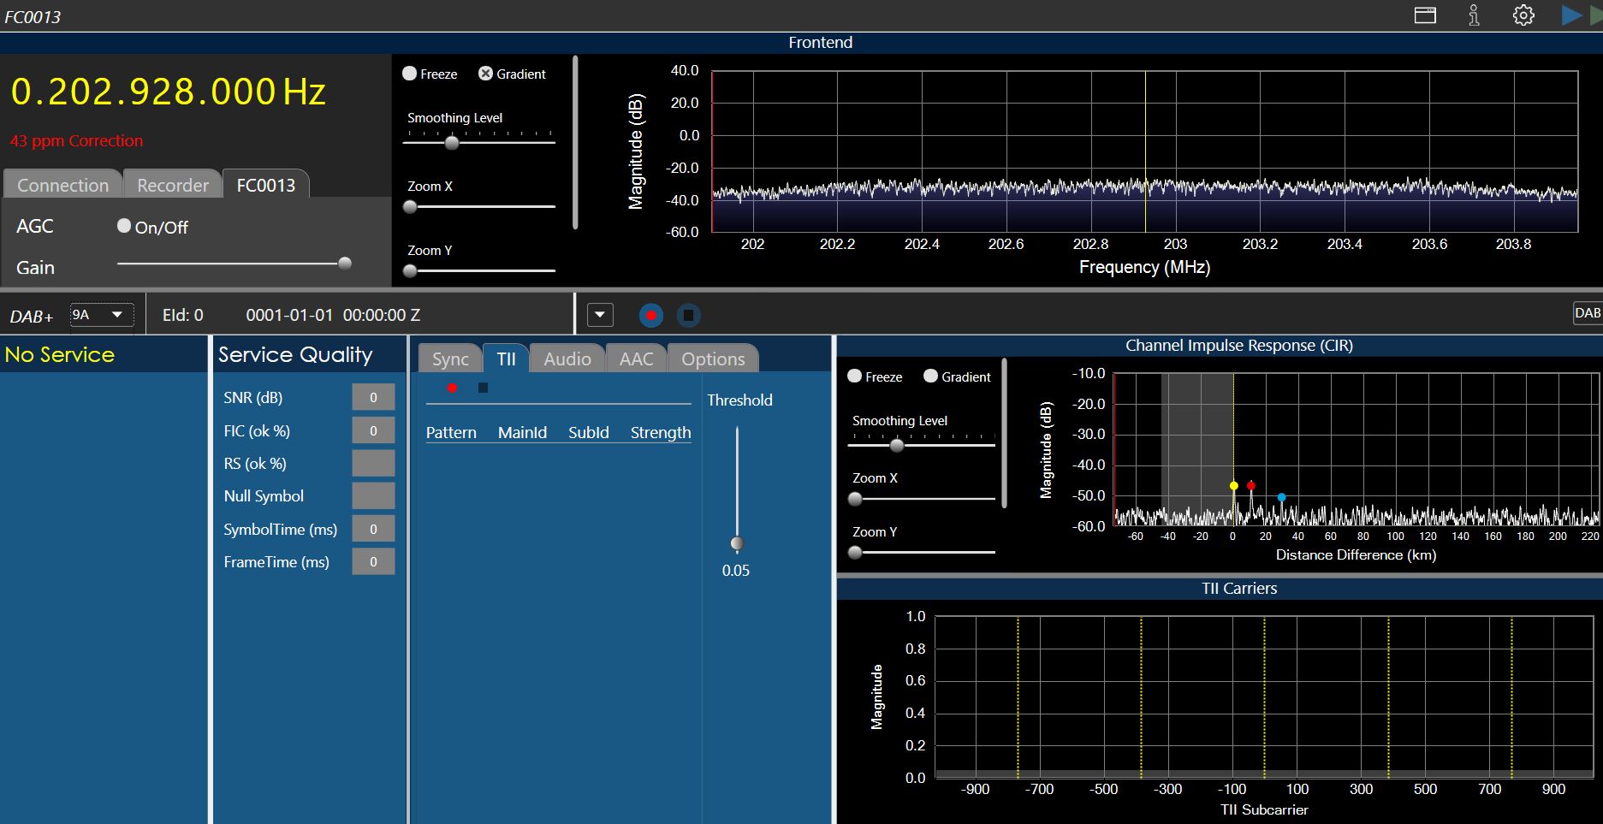Screen dimensions: 1603x824
Task: Click the 43 ppm Correction text
Action: 77,141
